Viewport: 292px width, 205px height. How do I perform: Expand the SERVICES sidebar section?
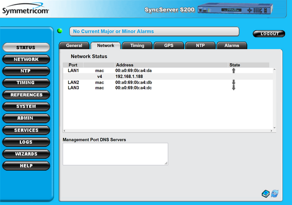(x=26, y=130)
